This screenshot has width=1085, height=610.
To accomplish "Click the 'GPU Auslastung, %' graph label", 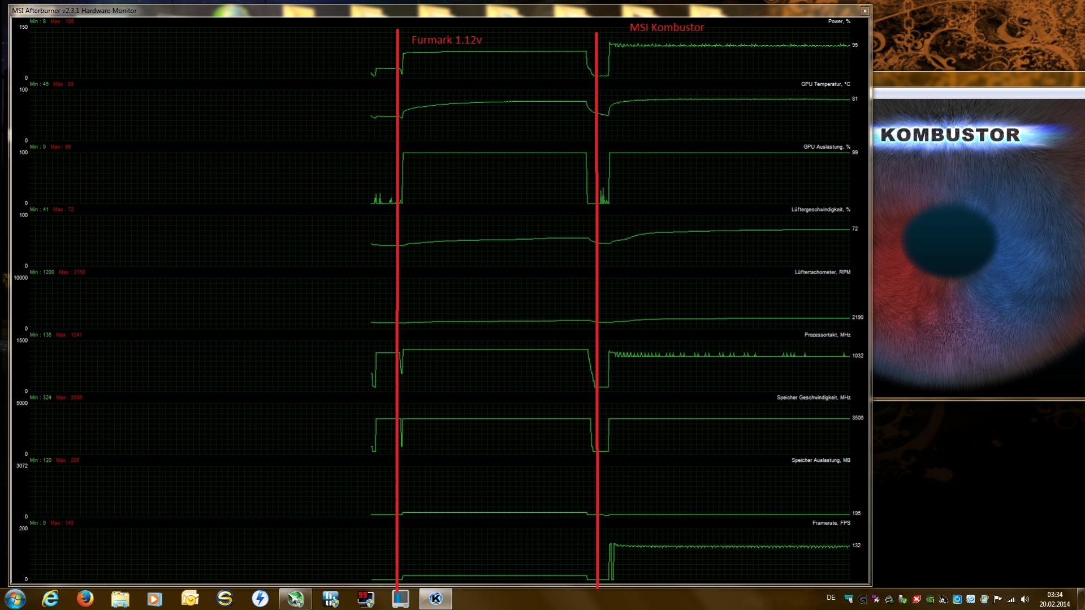I will tap(827, 147).
